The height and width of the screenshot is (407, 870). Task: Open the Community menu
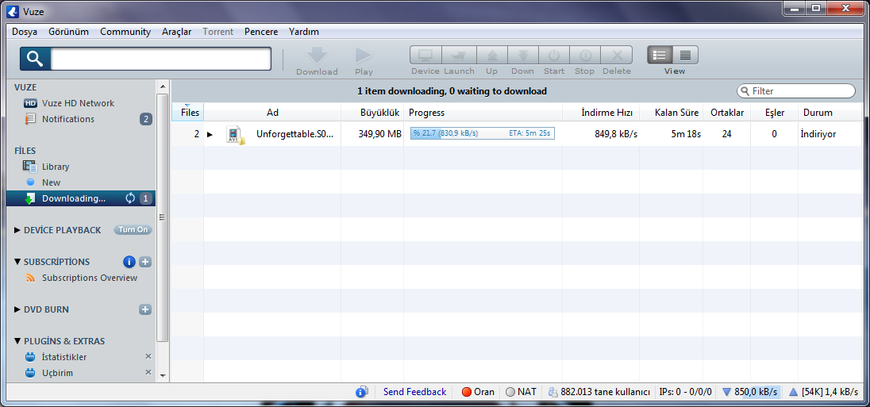pyautogui.click(x=125, y=32)
